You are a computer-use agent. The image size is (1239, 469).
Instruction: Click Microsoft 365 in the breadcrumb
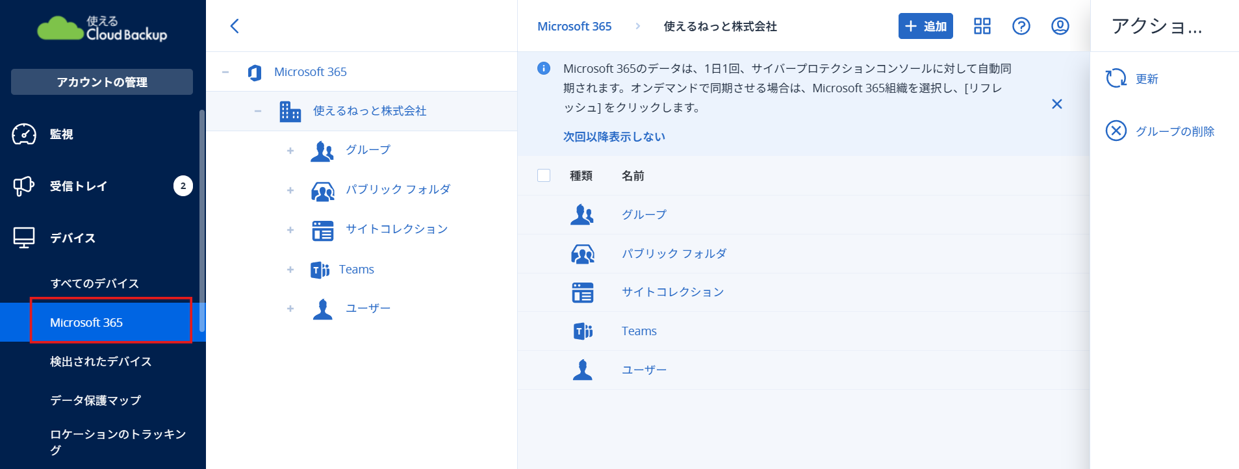point(574,27)
